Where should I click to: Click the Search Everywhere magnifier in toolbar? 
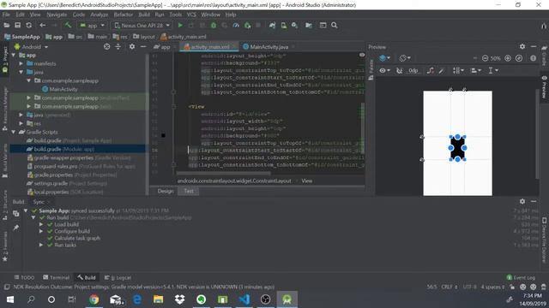(335, 25)
